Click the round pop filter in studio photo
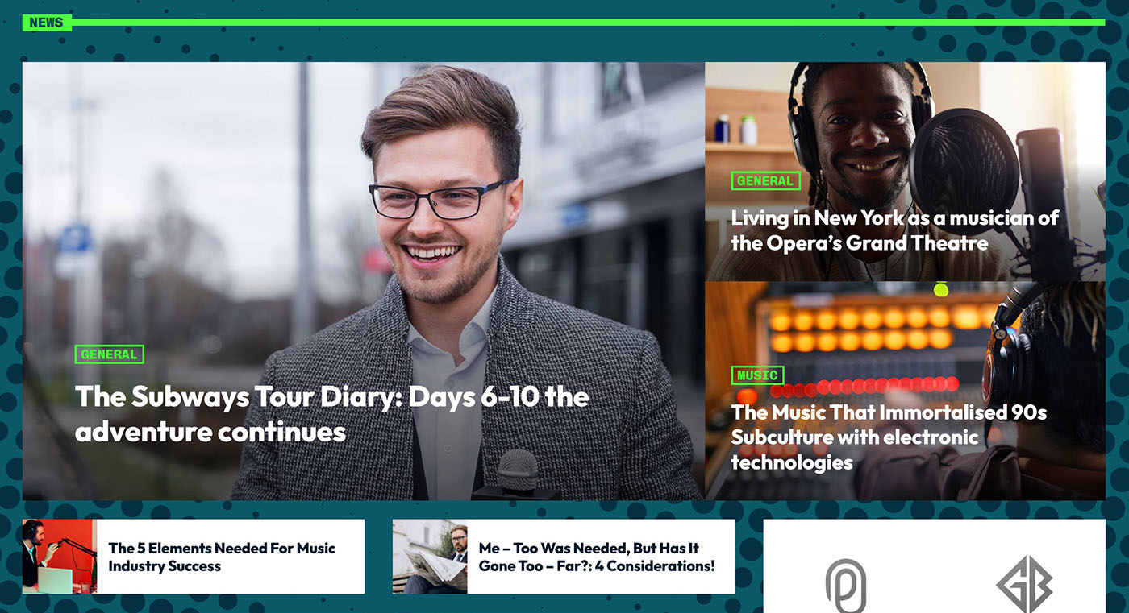Image resolution: width=1129 pixels, height=613 pixels. (x=964, y=160)
